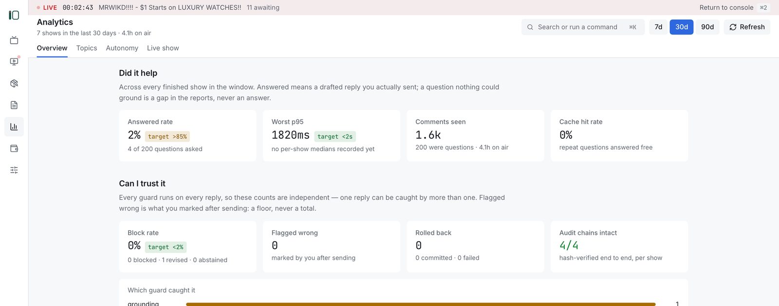Select the 30d time range

click(x=682, y=27)
